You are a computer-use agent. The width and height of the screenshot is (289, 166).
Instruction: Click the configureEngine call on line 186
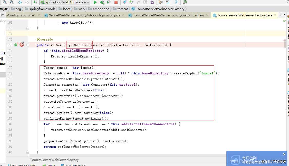(x=57, y=119)
